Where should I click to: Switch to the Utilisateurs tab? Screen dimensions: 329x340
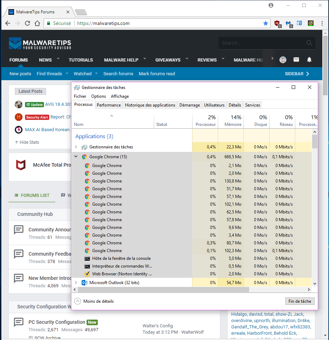214,105
